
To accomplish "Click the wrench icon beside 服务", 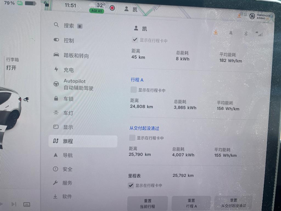I will [55, 183].
